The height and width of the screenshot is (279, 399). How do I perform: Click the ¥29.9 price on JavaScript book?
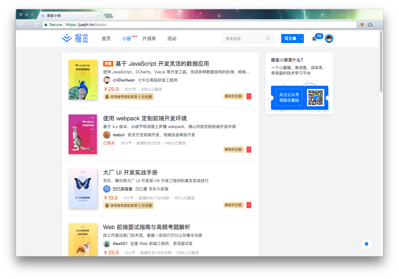click(x=111, y=89)
